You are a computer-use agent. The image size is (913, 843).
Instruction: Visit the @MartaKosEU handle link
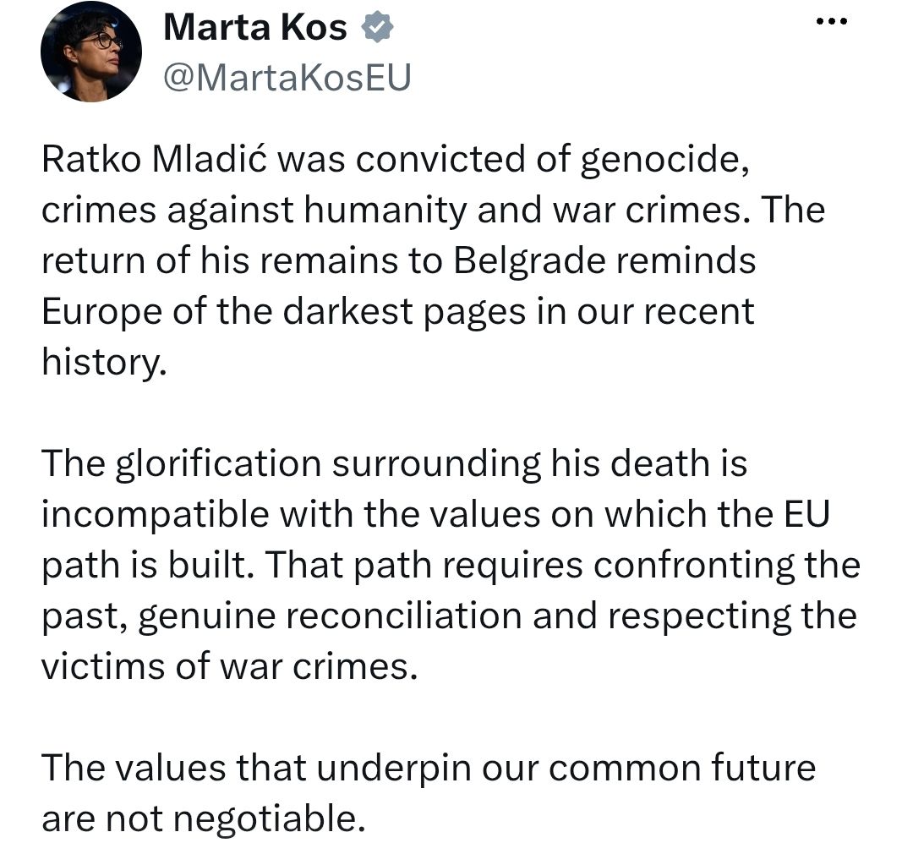(x=287, y=77)
